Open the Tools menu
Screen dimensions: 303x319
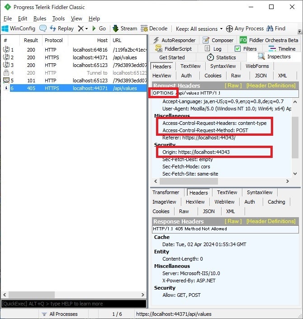point(58,19)
